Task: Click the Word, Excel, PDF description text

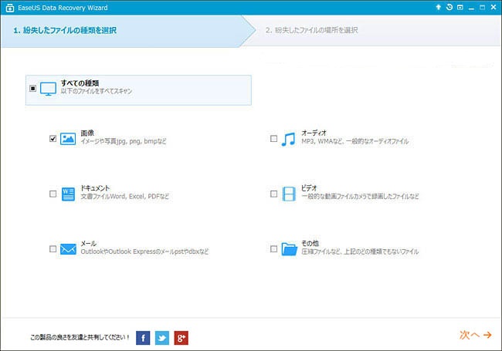Action: (x=124, y=196)
